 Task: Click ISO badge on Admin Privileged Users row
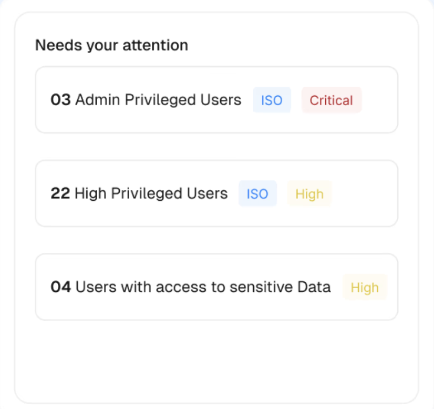tap(272, 100)
